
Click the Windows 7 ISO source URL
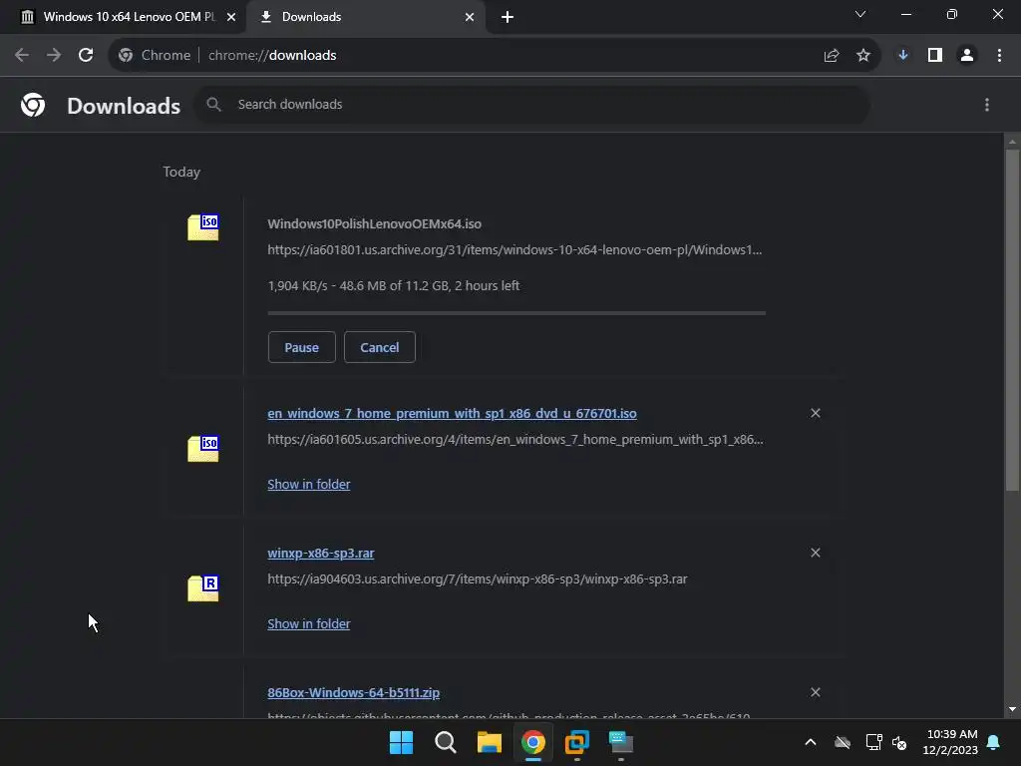pos(515,440)
